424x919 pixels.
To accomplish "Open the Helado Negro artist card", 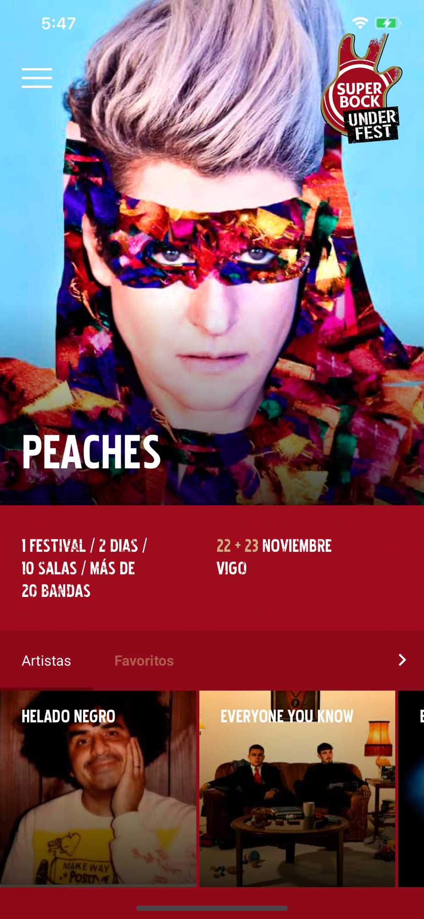I will point(98,789).
